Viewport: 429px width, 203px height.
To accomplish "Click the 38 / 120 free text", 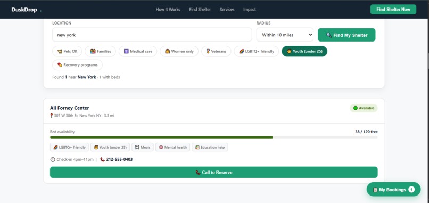I will (x=366, y=132).
